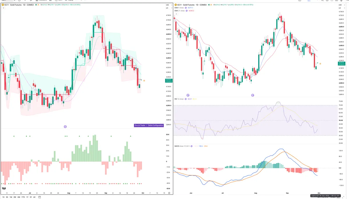The height and width of the screenshot is (199, 349).
Task: Select the 1M date range
Action: 11,197
